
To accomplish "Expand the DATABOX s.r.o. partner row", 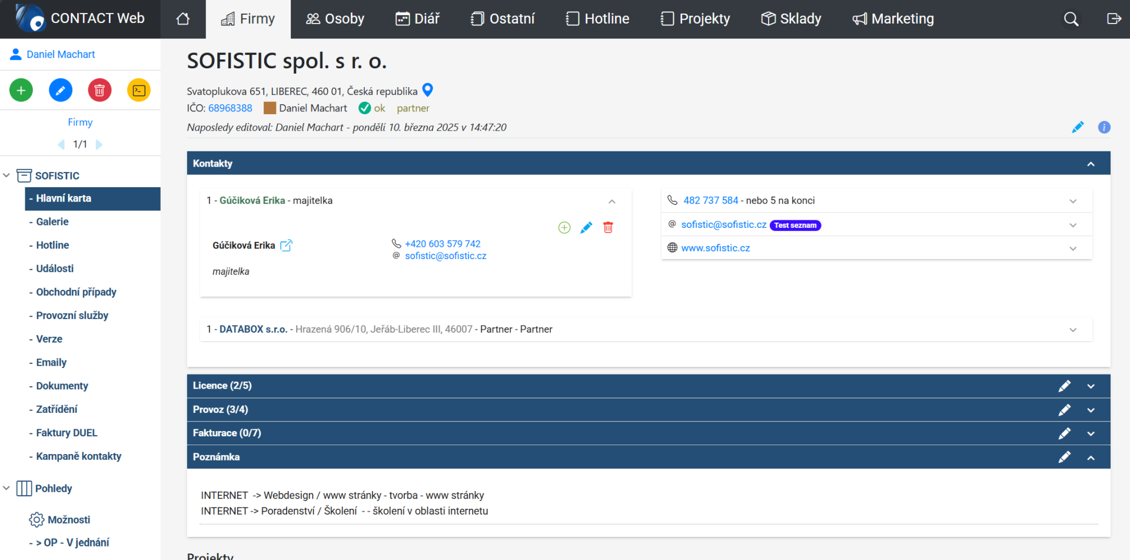I will (1073, 330).
